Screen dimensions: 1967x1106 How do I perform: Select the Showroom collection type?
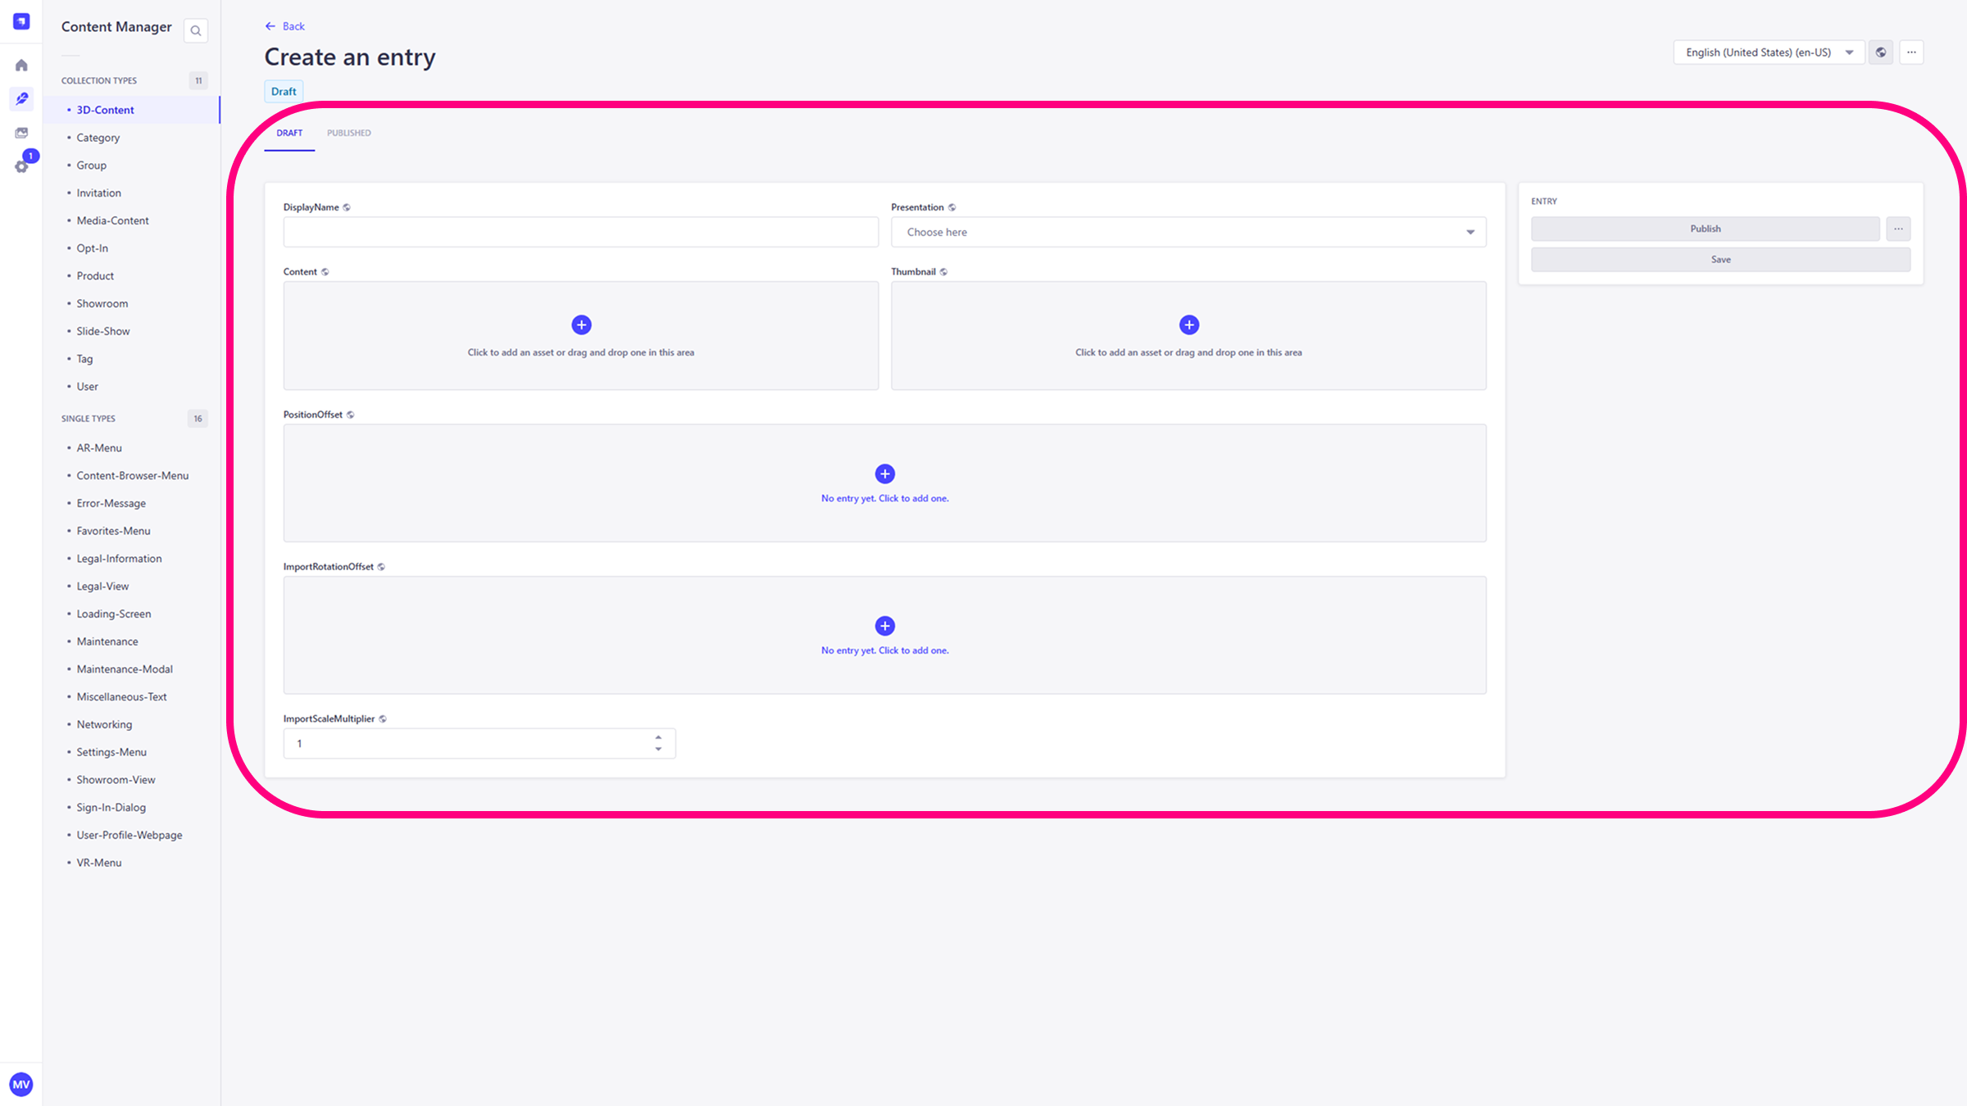(x=102, y=303)
